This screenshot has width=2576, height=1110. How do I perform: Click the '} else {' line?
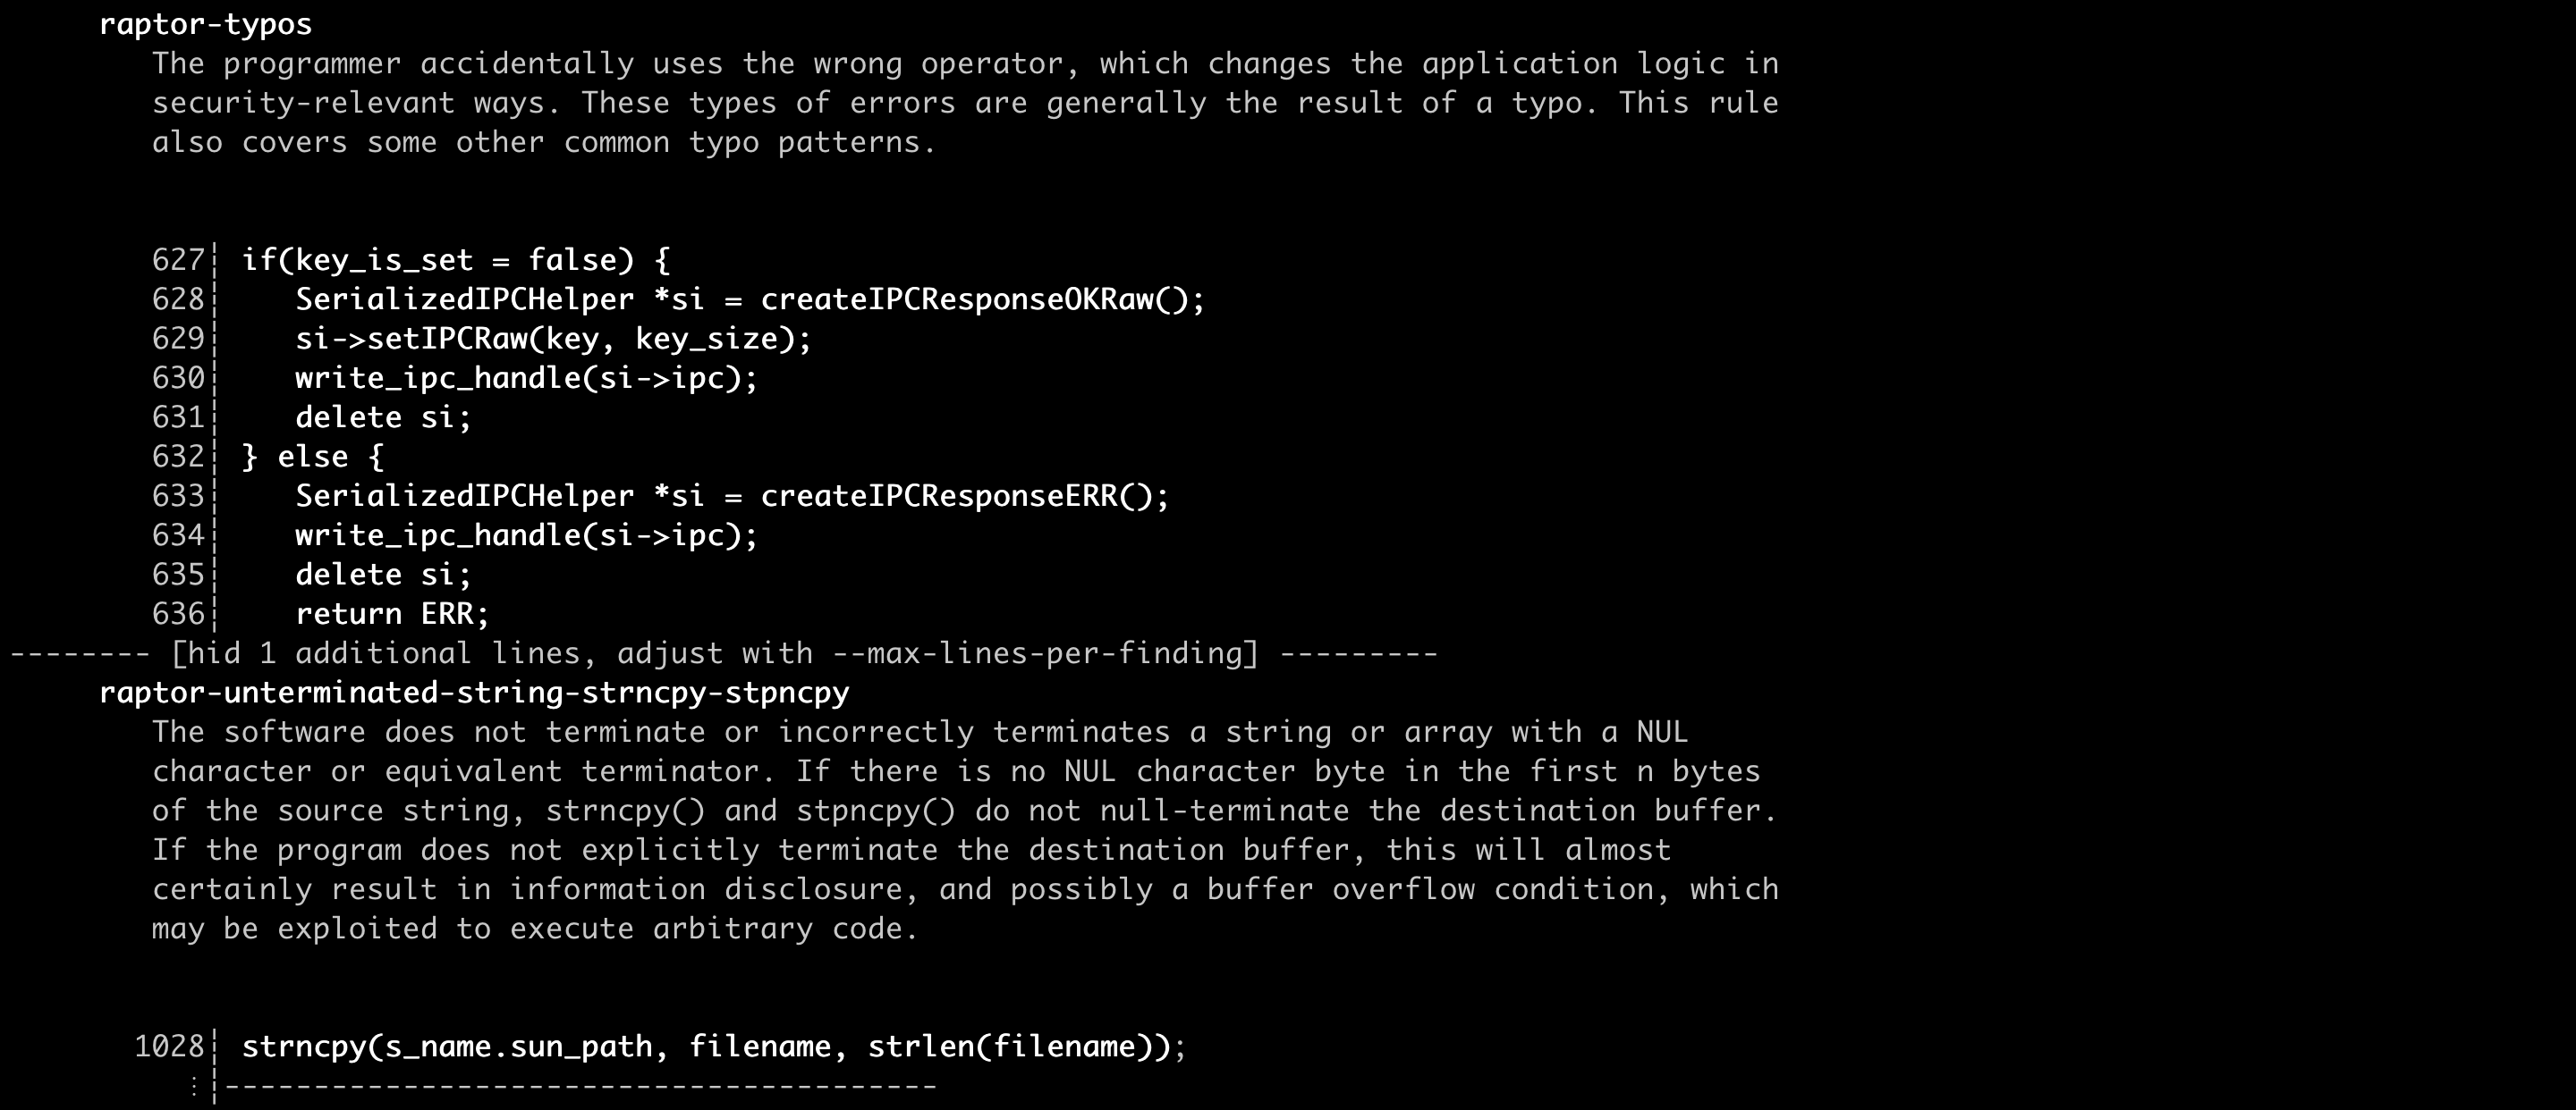point(312,457)
